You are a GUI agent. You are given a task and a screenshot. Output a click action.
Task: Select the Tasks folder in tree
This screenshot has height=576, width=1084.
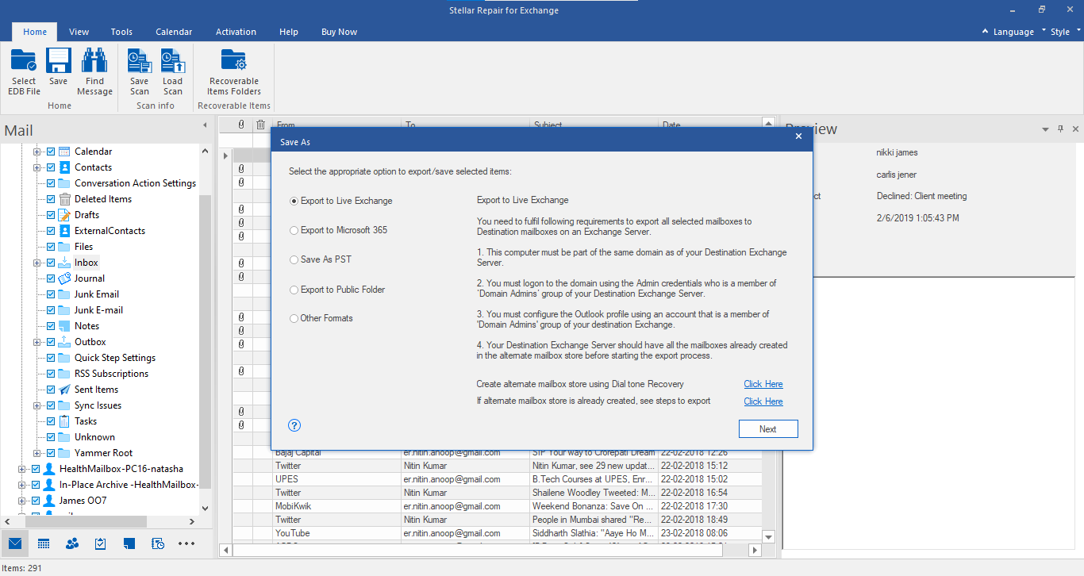tap(86, 421)
